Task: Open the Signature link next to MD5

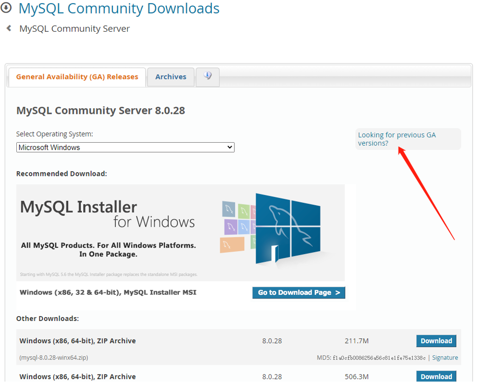Action: pos(445,357)
